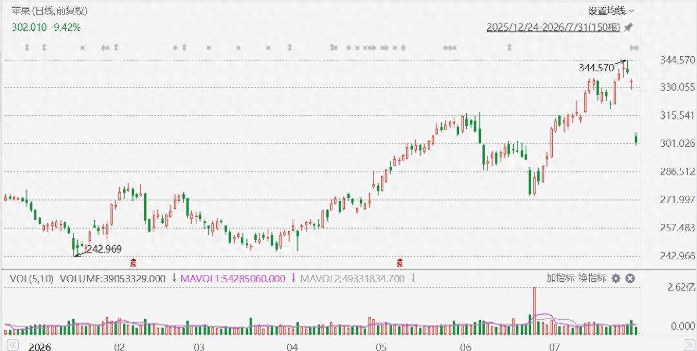The width and height of the screenshot is (697, 351).
Task: Click the 02 month label on the time axis
Action: tap(119, 347)
